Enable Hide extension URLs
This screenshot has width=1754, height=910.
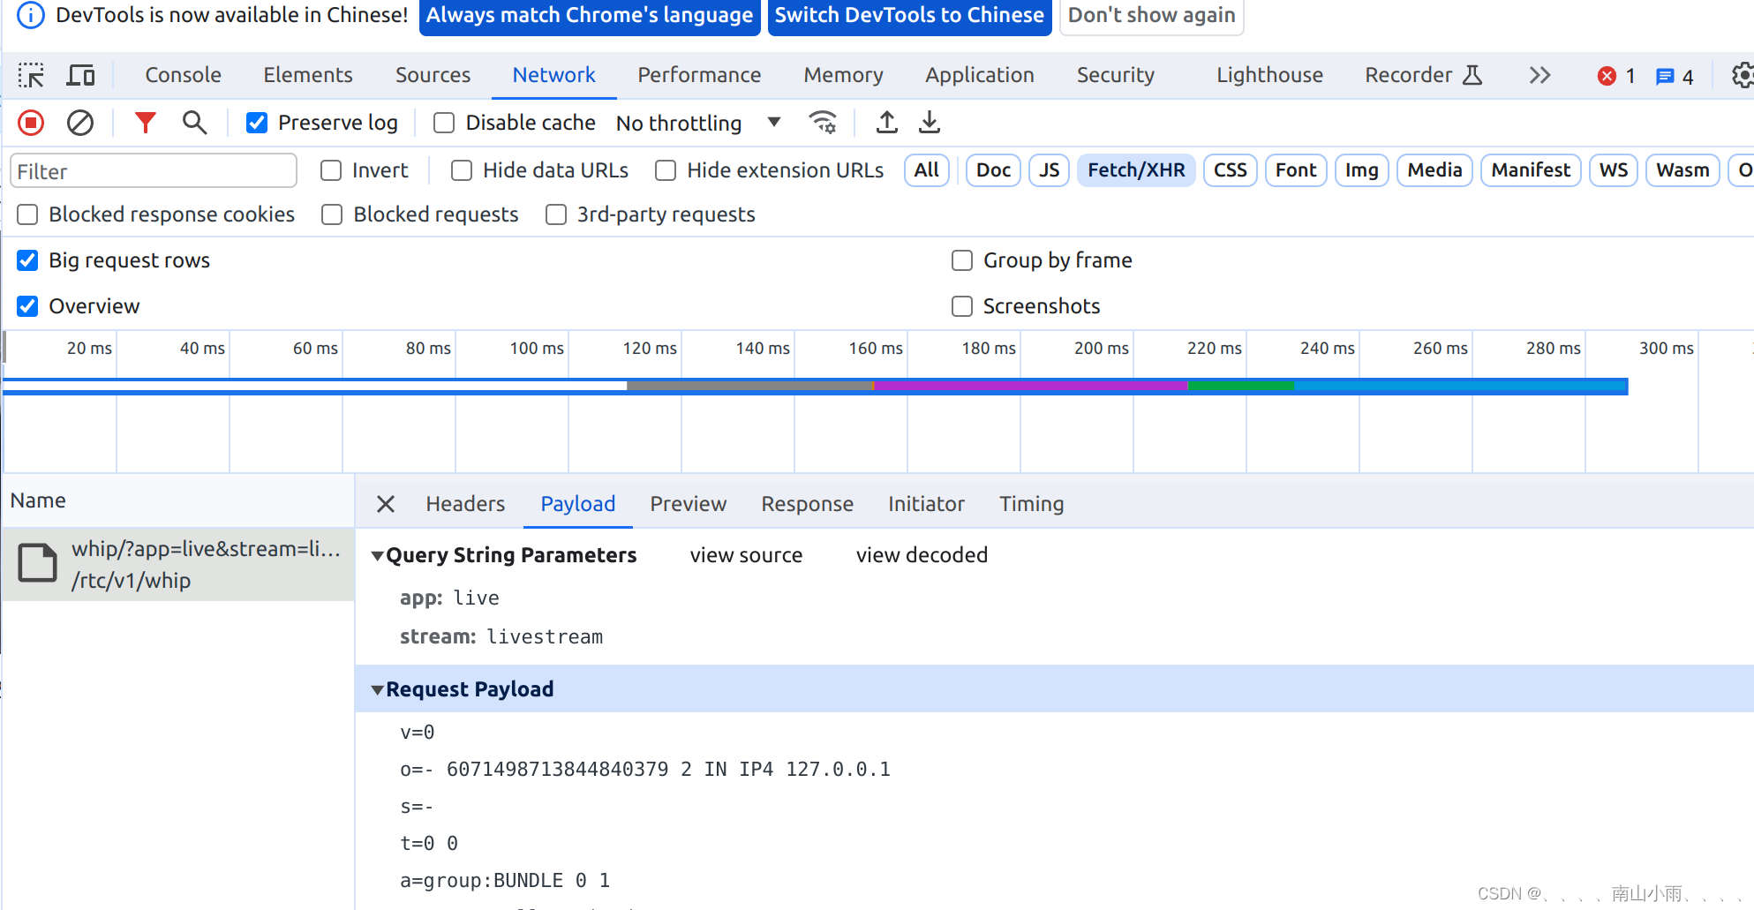coord(666,170)
